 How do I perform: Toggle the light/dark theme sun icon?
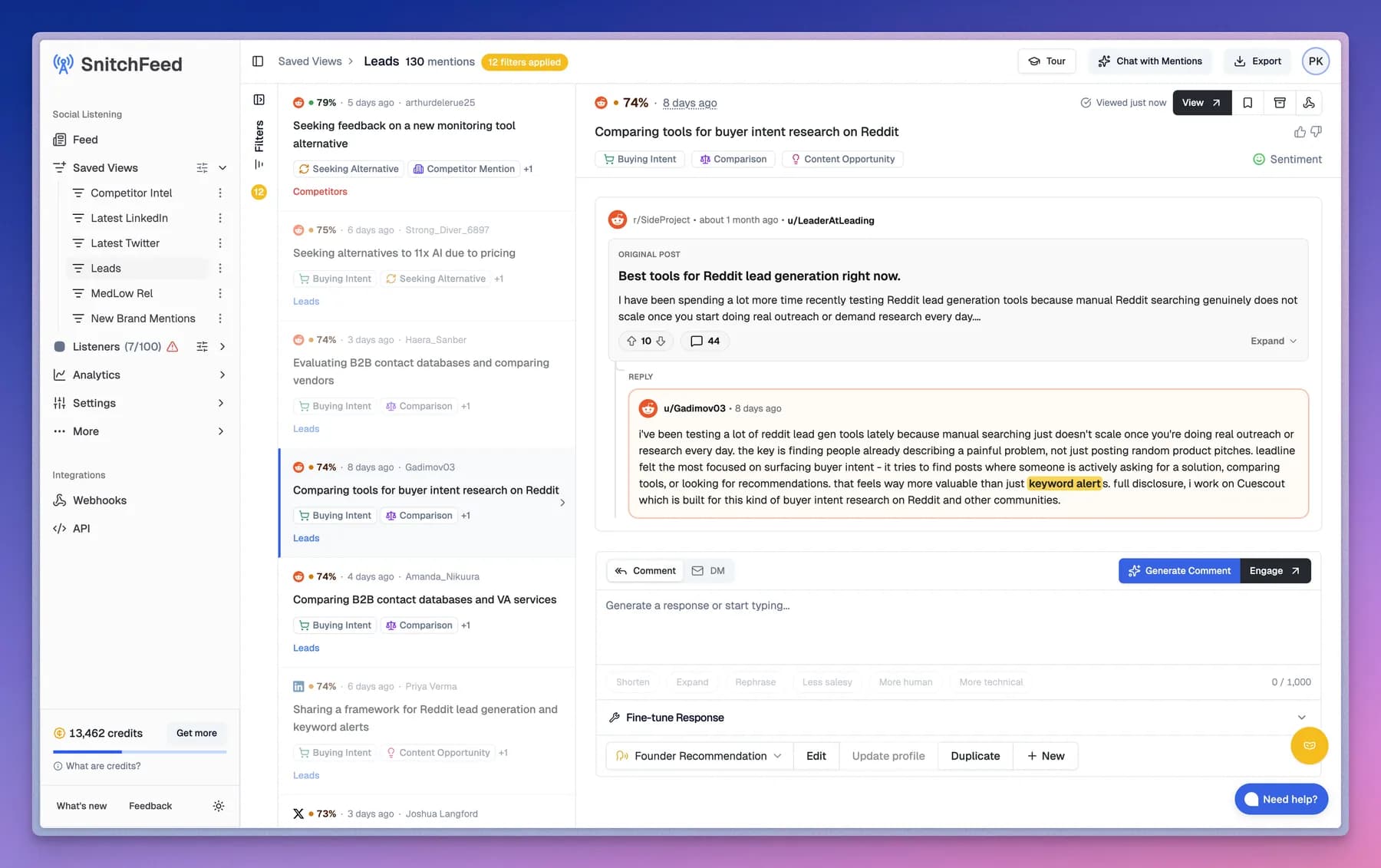pyautogui.click(x=219, y=806)
